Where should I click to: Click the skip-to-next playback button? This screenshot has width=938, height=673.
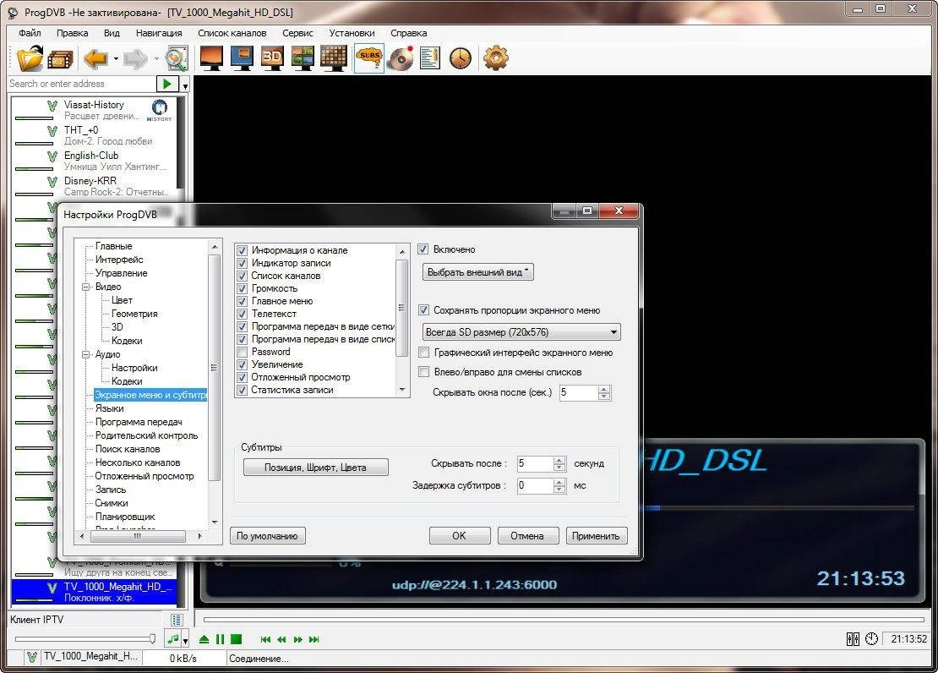[314, 639]
